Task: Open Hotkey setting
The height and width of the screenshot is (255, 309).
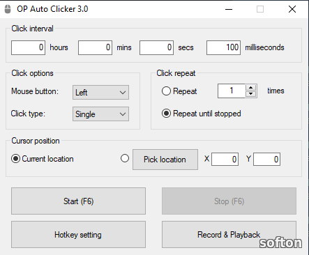Action: (x=78, y=235)
